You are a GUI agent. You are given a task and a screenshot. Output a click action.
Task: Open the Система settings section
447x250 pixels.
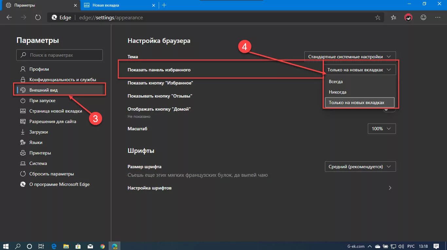tap(60, 163)
